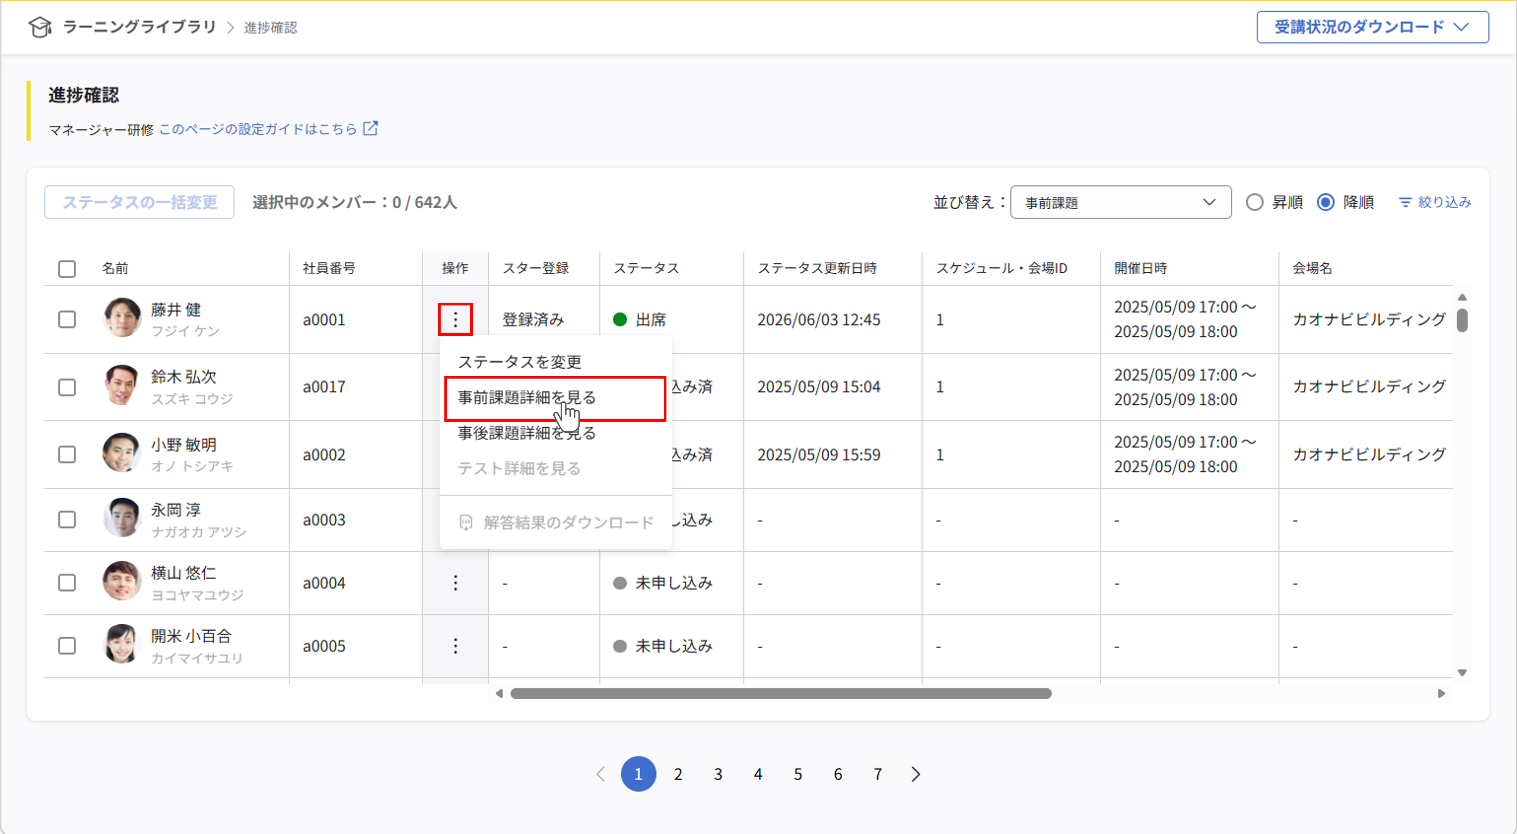Viewport: 1517px width, 834px height.
Task: Click the 未申し込み status for 横山 悠仁
Action: click(x=663, y=583)
